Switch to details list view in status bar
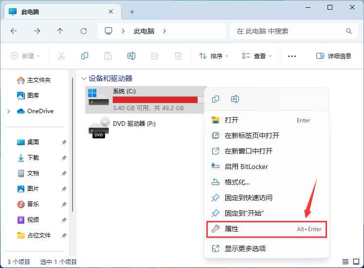The image size is (364, 268). [346, 262]
